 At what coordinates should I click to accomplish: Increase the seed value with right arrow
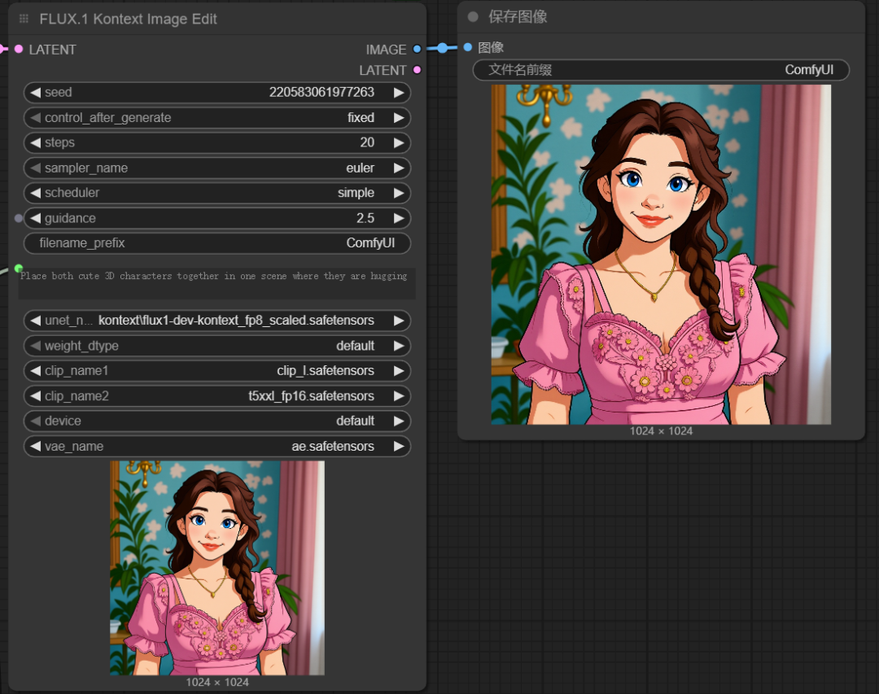click(399, 93)
